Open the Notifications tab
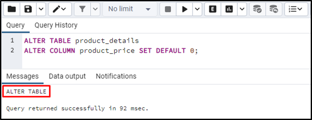The image size is (312, 120). point(116,76)
